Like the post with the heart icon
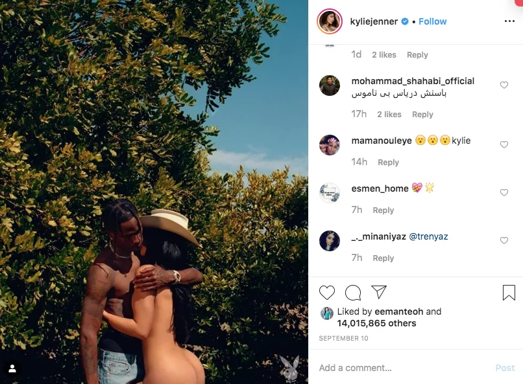Viewport: 523px width, 384px height. pyautogui.click(x=326, y=293)
